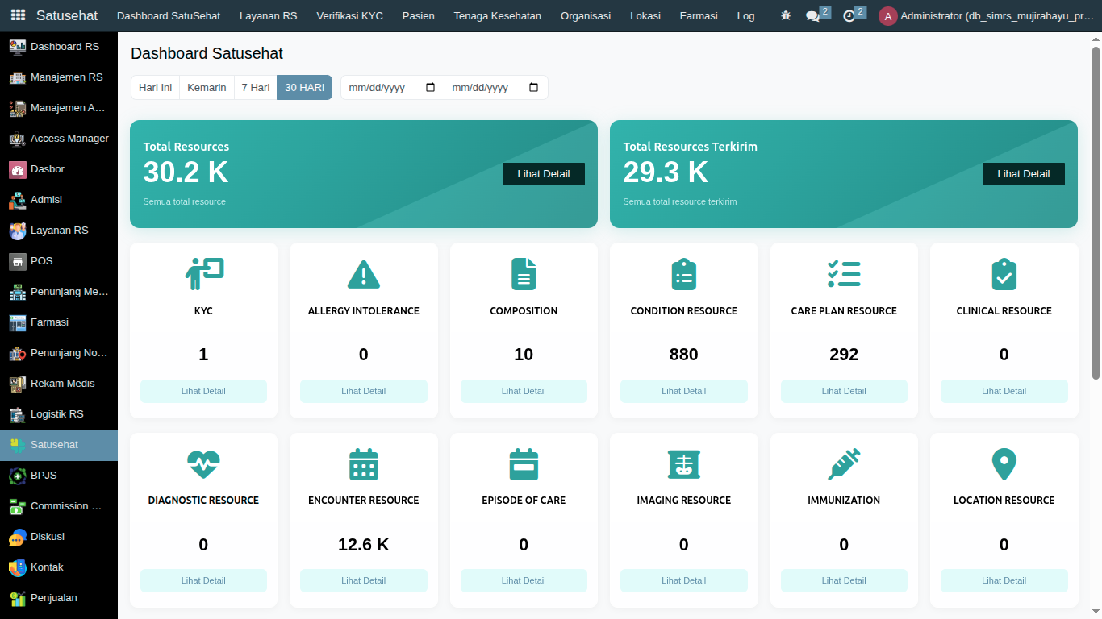Open the Farmasi top menu
Viewport: 1102px width, 619px height.
[699, 16]
